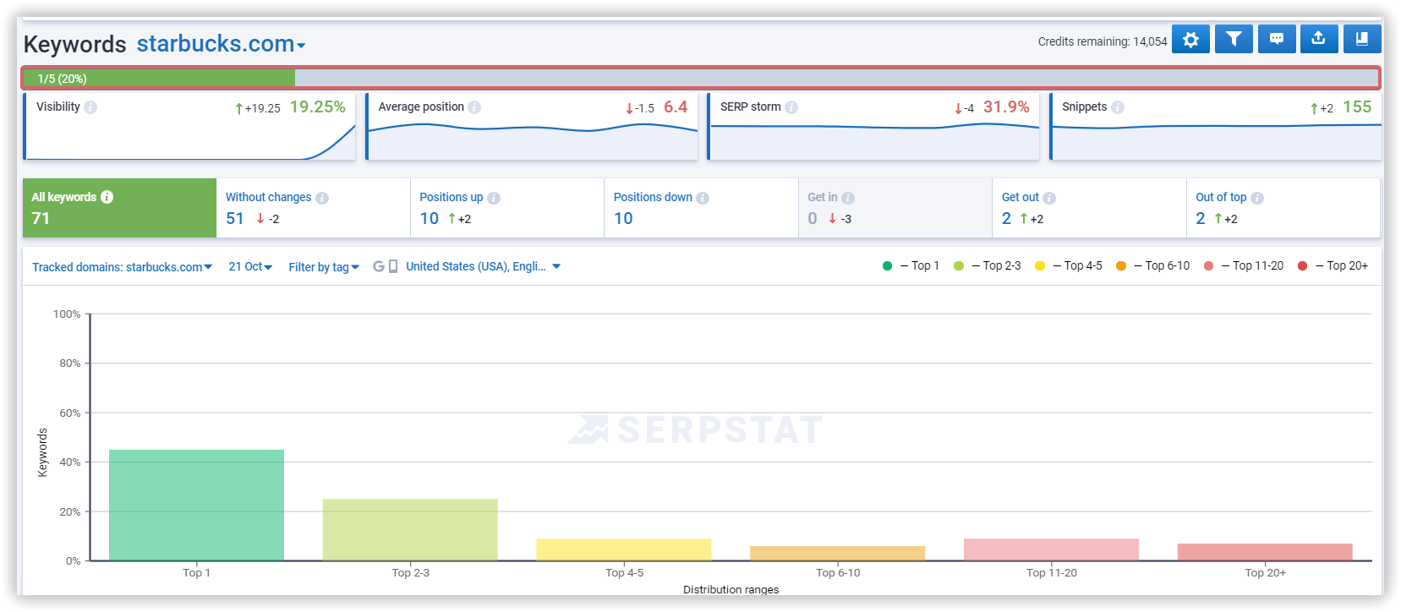Open the Average position metric card
Image resolution: width=1401 pixels, height=612 pixels.
coord(532,127)
